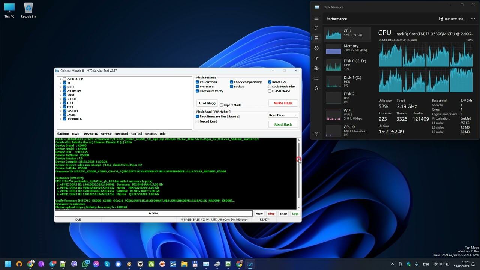Switch to the Platform tab
Viewport: 480px width, 270px height.
(63, 133)
